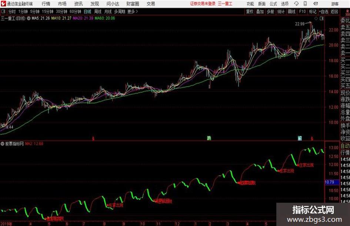This screenshot has height=226, width=350.
Task: Open the 市场 menu
Action: [62, 4]
